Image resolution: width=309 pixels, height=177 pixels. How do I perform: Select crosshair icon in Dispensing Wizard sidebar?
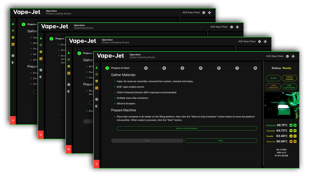coord(41,45)
